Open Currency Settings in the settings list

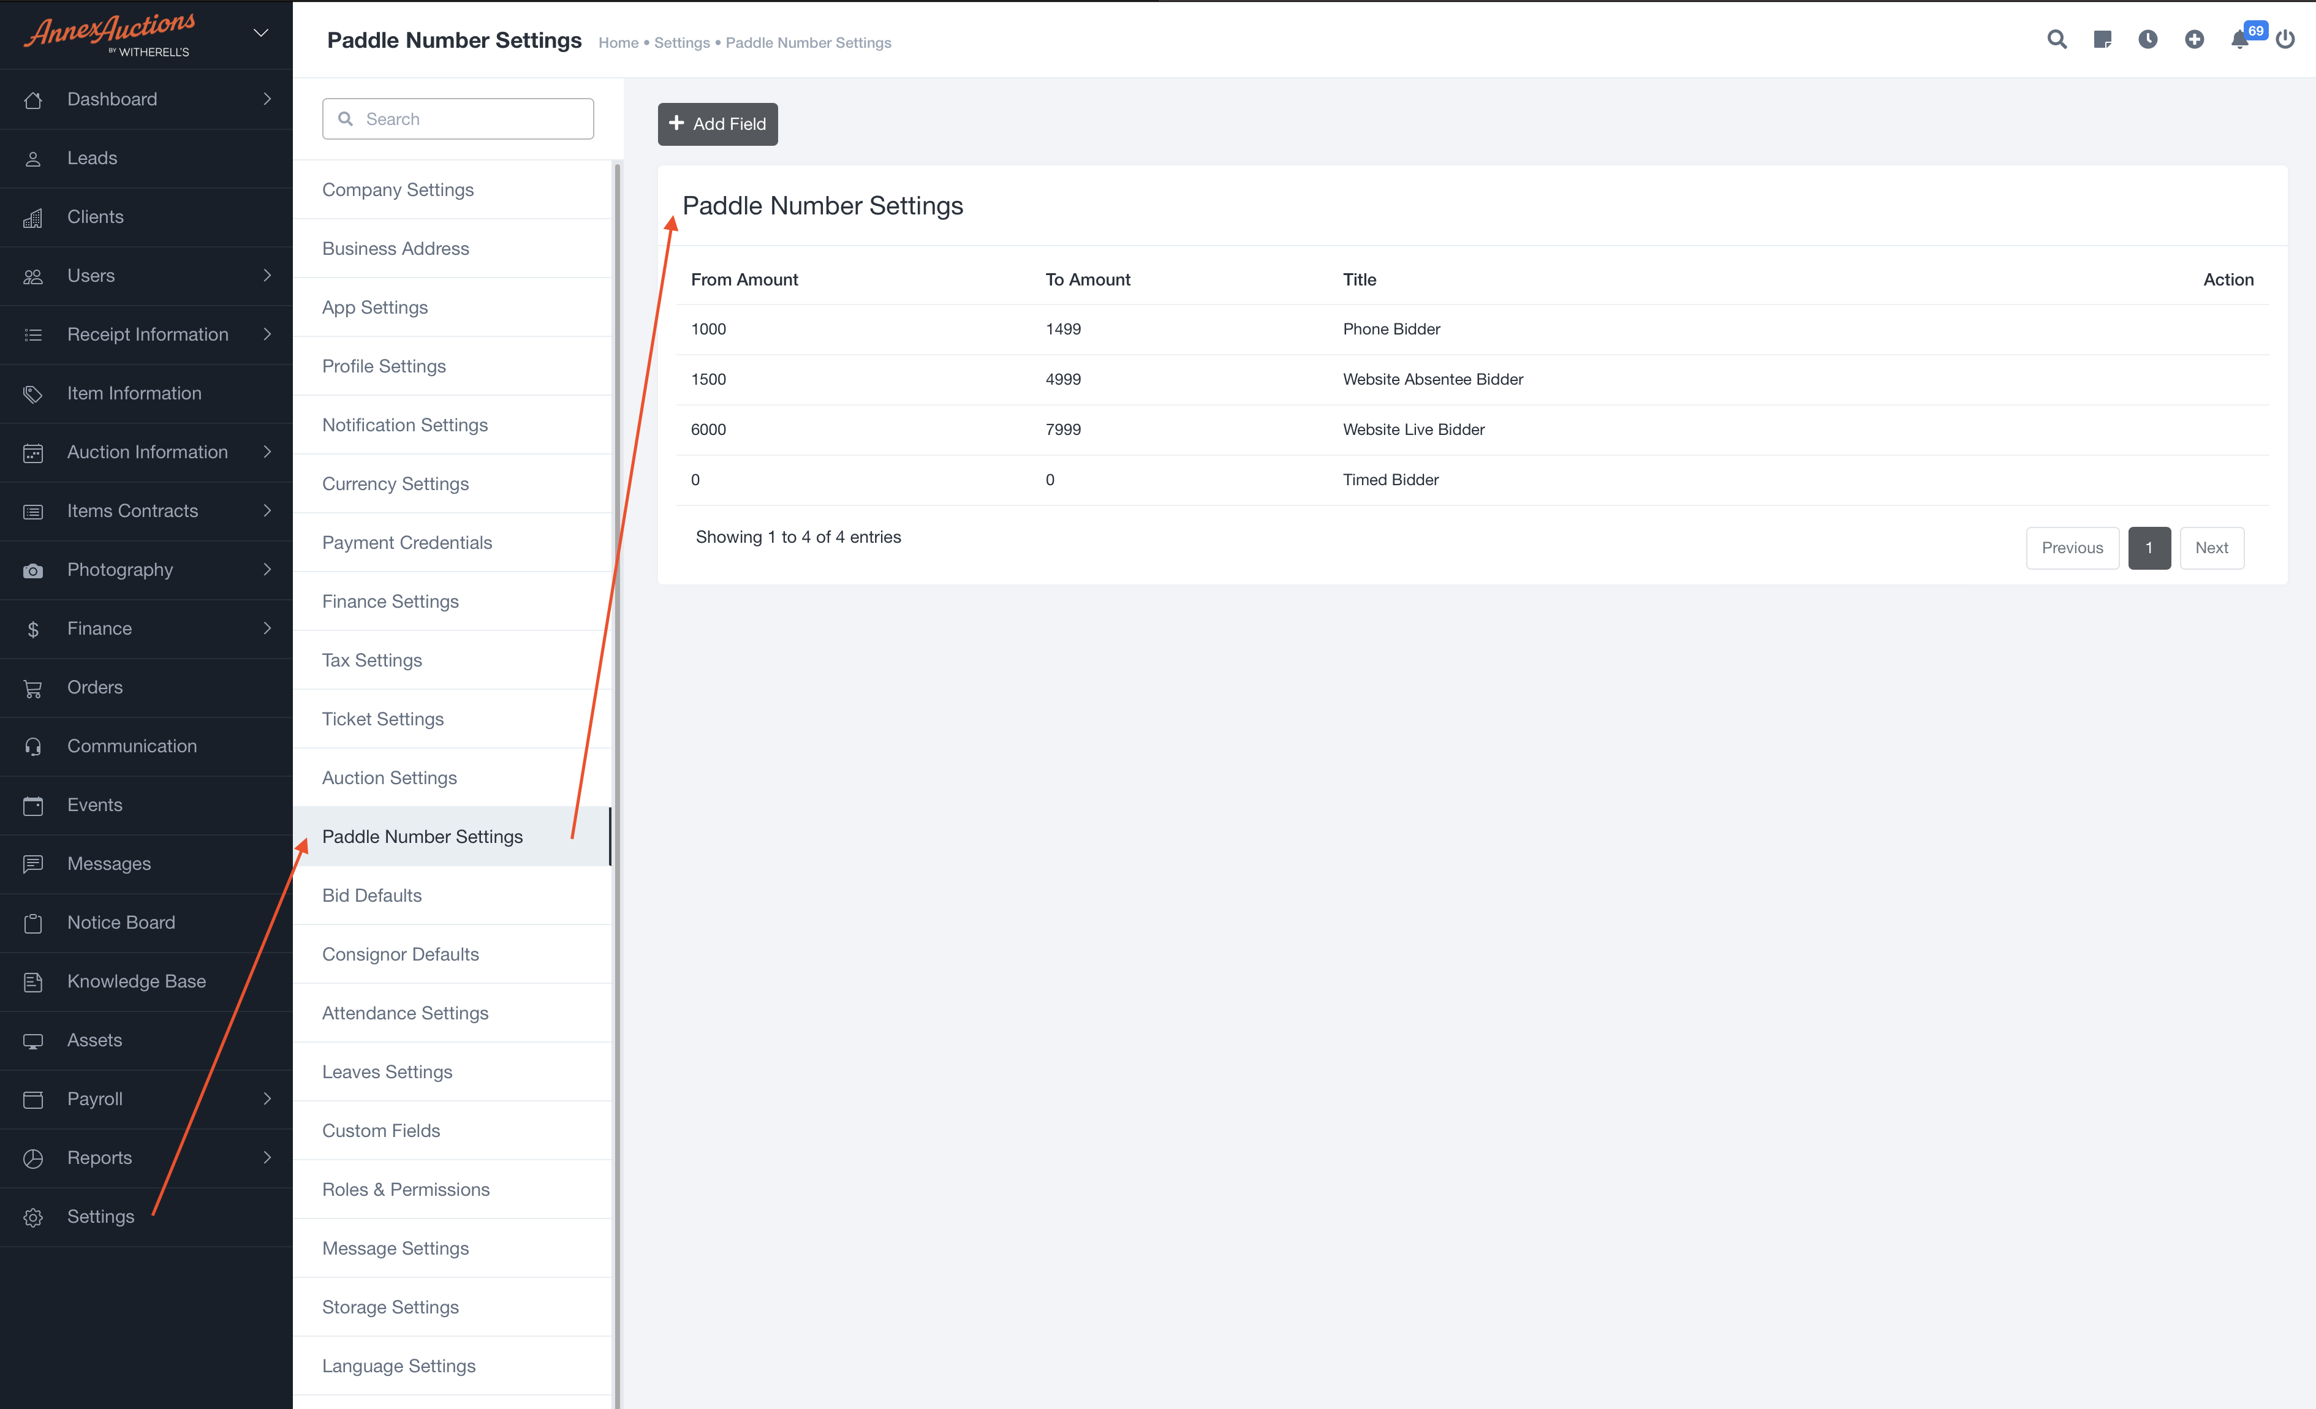[395, 483]
